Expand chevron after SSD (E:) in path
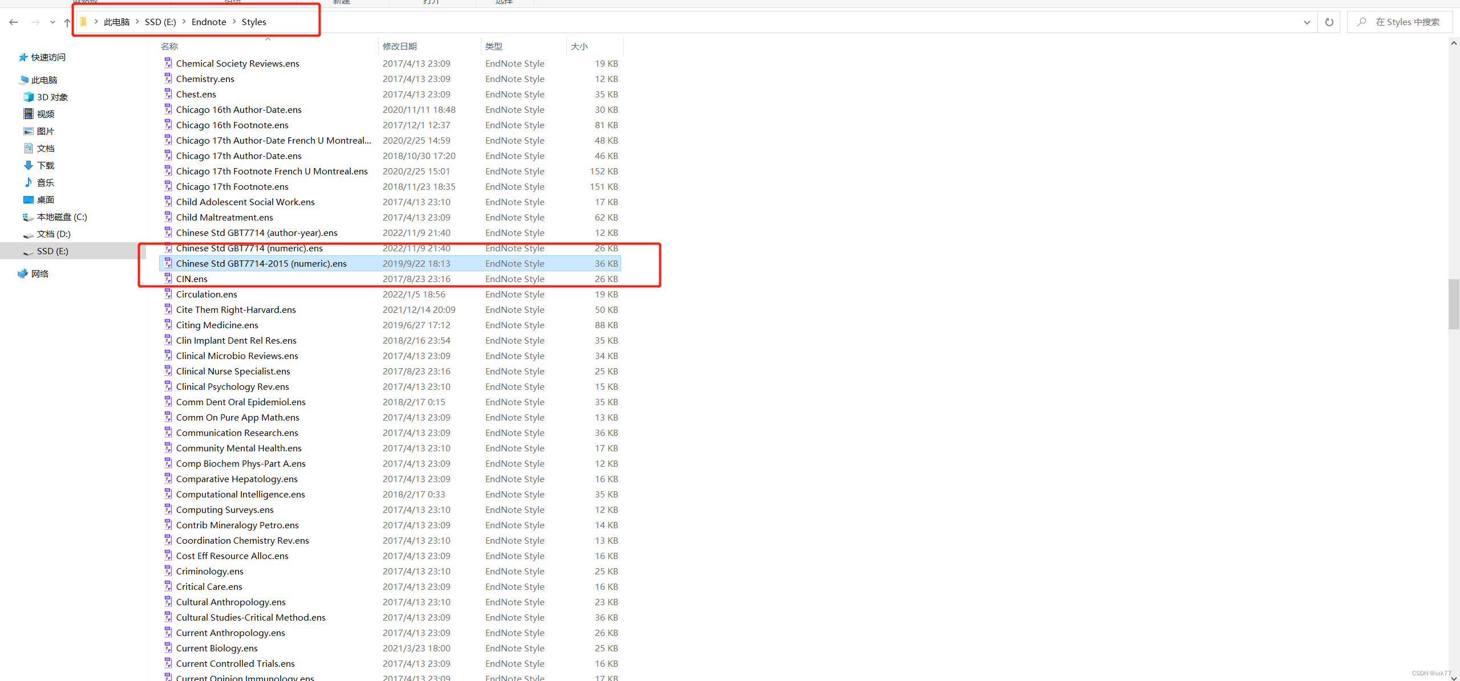The image size is (1460, 681). 184,22
